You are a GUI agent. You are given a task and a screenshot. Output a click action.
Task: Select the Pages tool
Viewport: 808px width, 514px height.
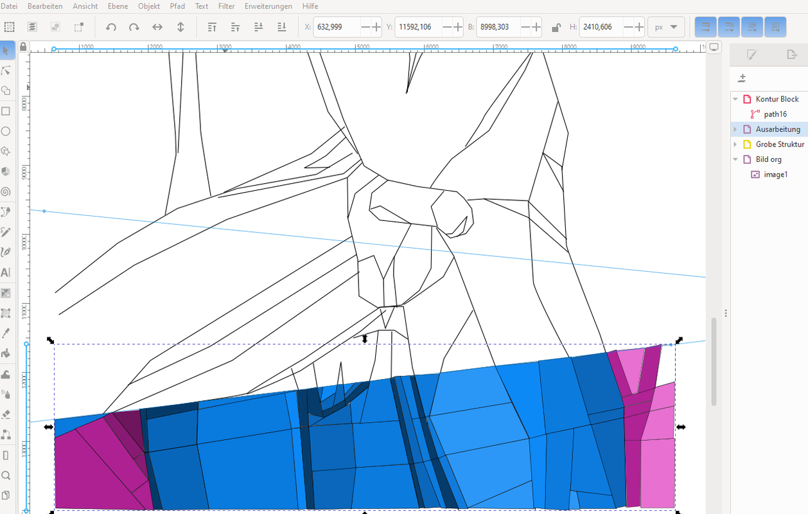click(x=6, y=495)
